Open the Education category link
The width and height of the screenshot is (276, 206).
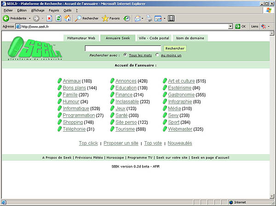coord(126,88)
